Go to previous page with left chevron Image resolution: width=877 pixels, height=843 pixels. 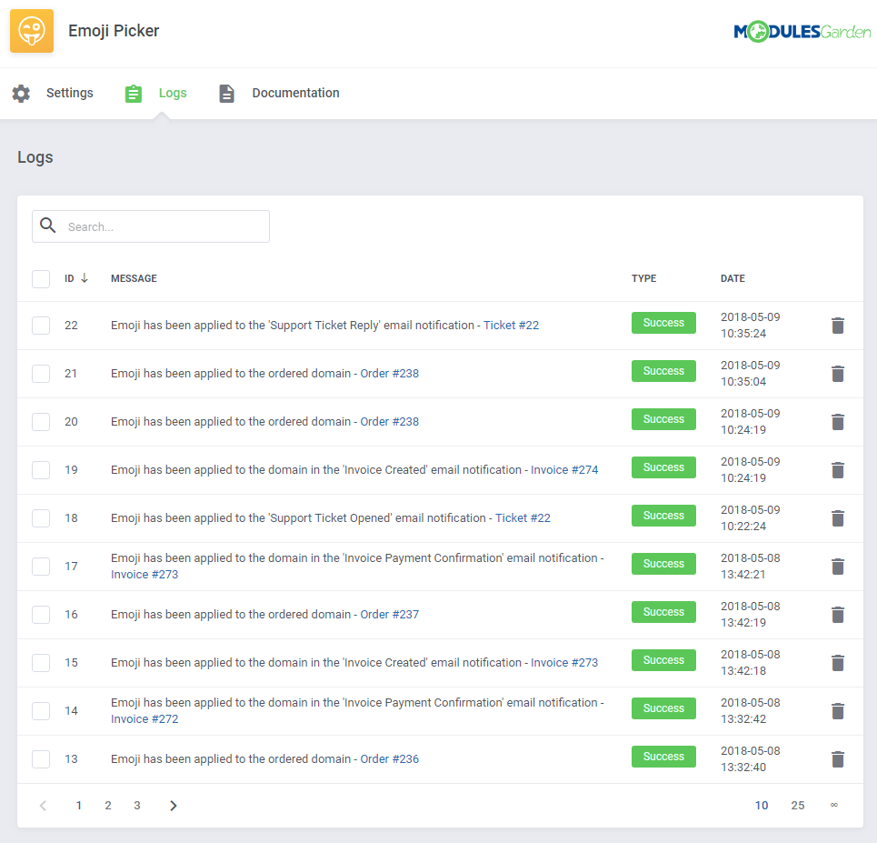[x=43, y=806]
